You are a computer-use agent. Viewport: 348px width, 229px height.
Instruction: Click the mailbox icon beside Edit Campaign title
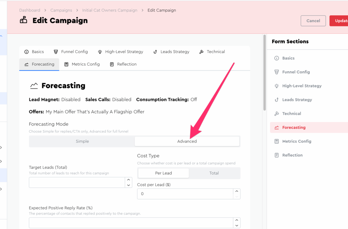[23, 20]
